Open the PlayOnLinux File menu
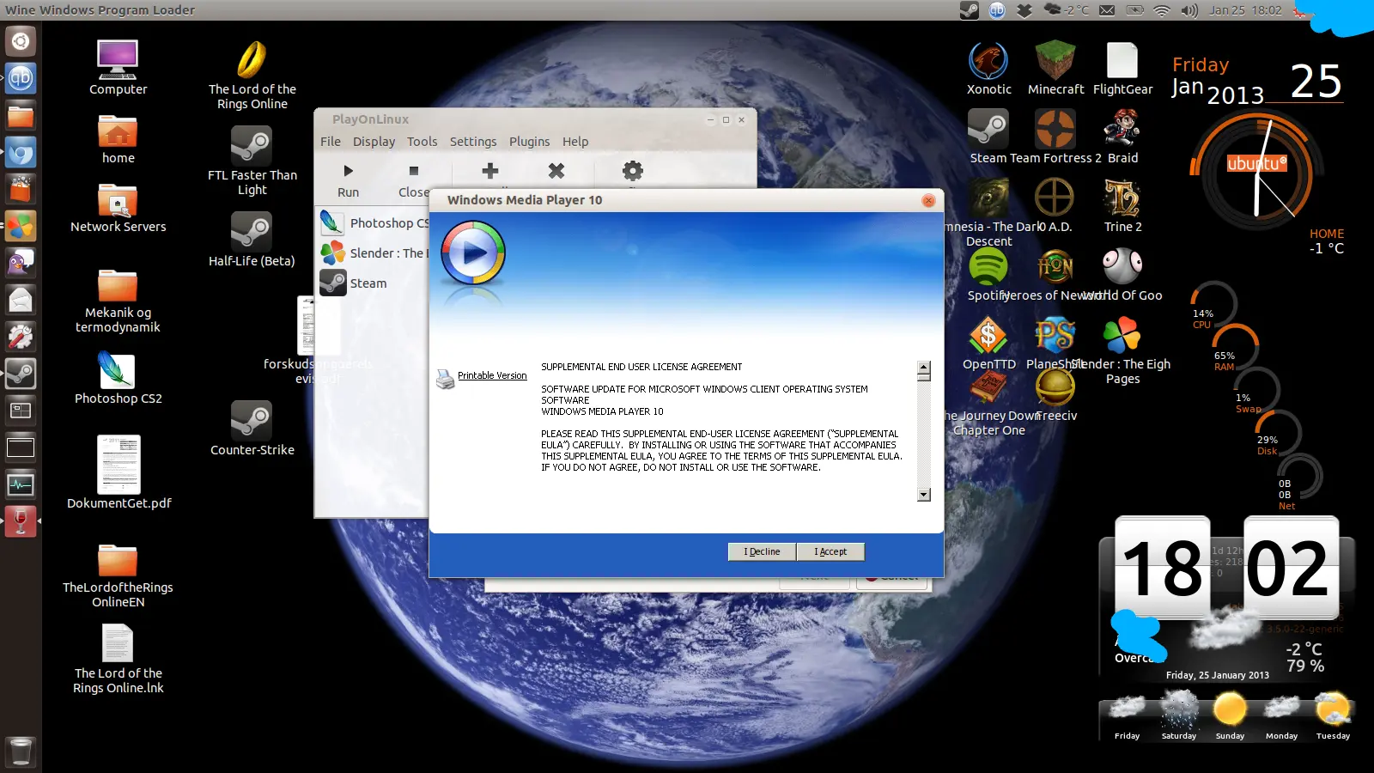Image resolution: width=1374 pixels, height=773 pixels. 331,142
